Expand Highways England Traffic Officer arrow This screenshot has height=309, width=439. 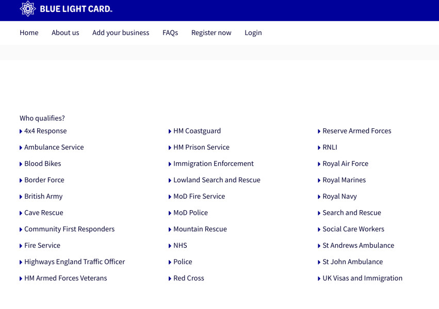click(21, 262)
